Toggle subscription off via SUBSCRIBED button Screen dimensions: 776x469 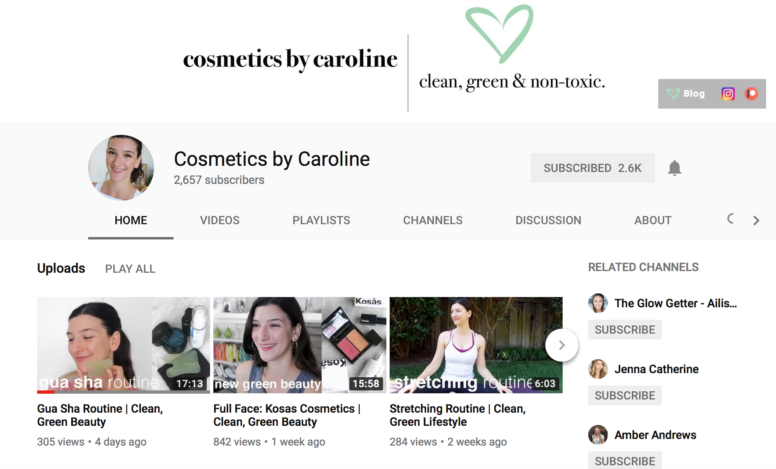click(x=592, y=168)
